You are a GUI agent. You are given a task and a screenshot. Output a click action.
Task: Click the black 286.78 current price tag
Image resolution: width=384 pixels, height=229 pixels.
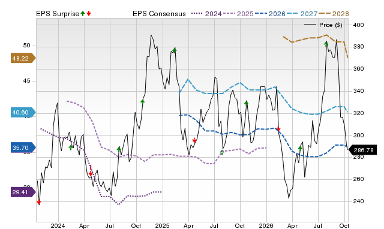362,150
